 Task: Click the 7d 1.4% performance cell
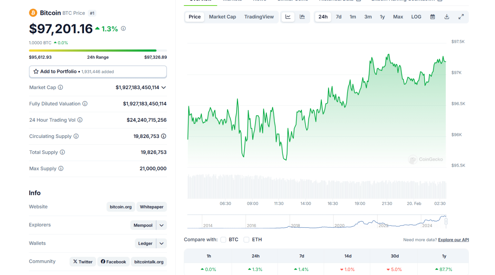(301, 269)
